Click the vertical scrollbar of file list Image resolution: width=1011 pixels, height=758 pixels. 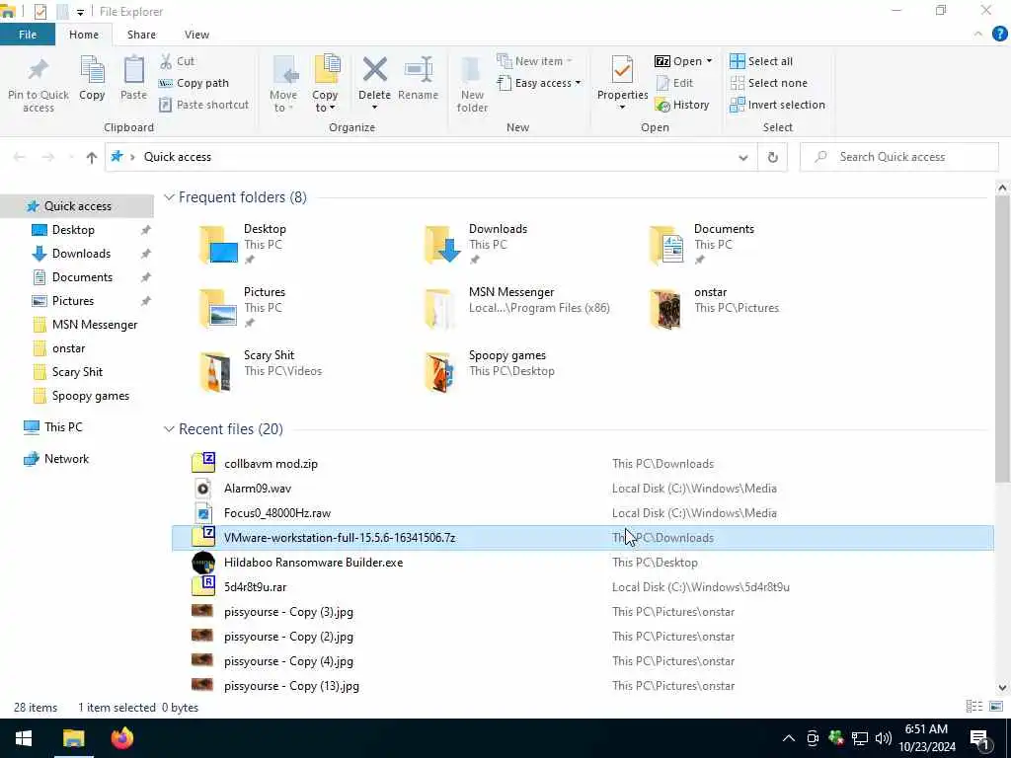pyautogui.click(x=1001, y=339)
